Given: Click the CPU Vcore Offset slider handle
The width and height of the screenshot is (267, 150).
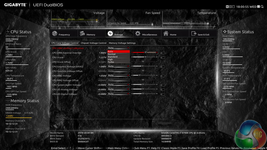Looking at the screenshot, I should point(143,61).
